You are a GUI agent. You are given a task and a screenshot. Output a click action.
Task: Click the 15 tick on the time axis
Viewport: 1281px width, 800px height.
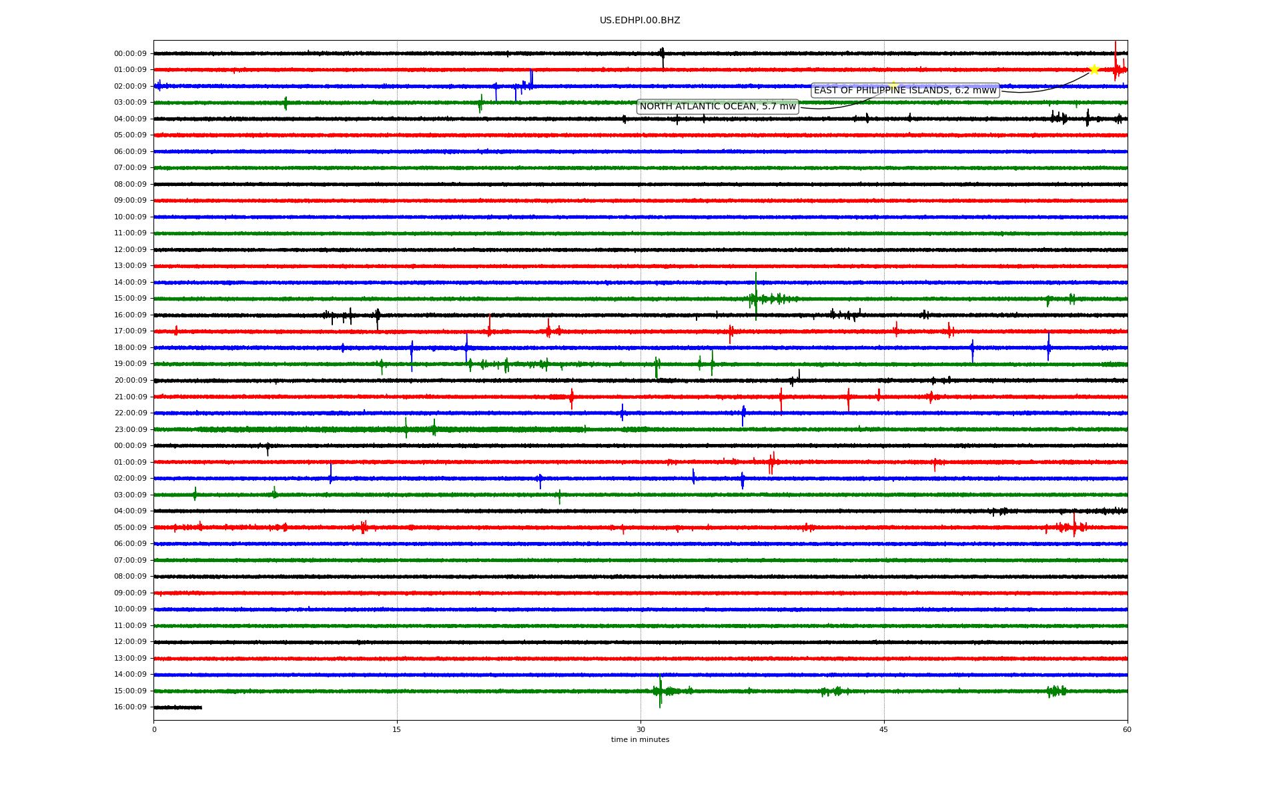coord(397,729)
